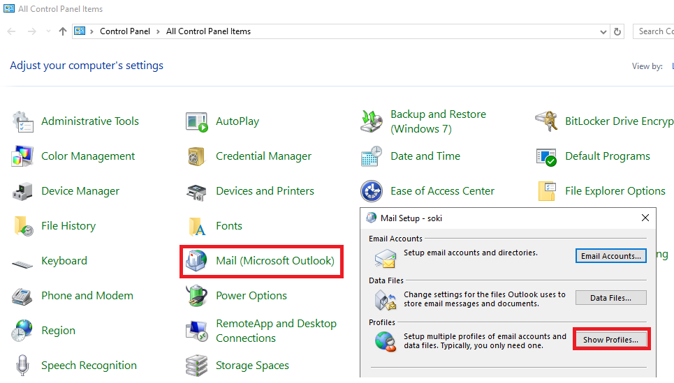Open the Mail (Microsoft Outlook) link
This screenshot has width=674, height=383.
coord(275,261)
